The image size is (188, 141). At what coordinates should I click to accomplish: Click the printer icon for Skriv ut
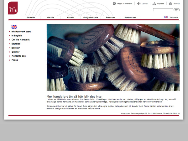pyautogui.click(x=170, y=3)
